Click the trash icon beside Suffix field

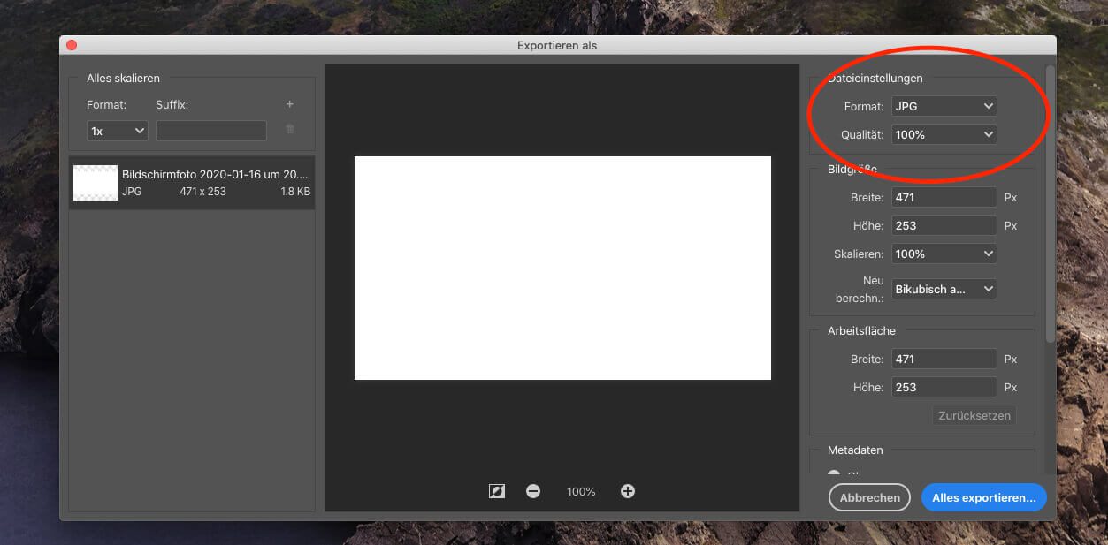(289, 130)
